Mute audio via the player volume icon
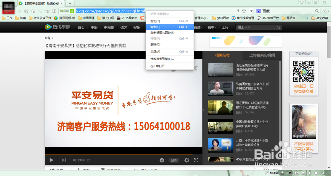Screen dimensions: 331x176 click(162, 161)
